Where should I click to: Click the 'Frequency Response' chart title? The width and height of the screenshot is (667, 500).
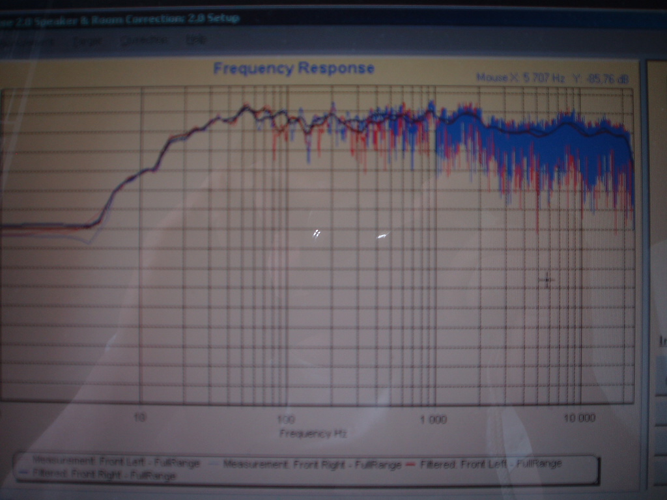click(x=294, y=68)
